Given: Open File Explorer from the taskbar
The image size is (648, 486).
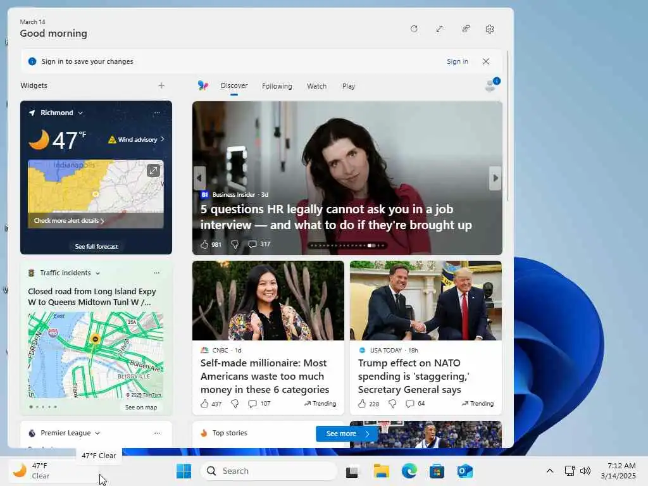Looking at the screenshot, I should (381, 471).
